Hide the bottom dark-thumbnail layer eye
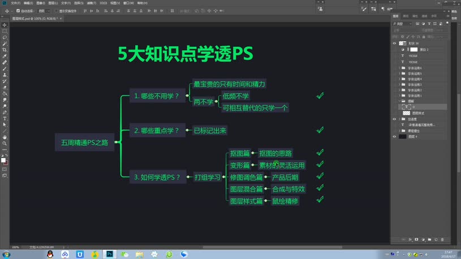This screenshot has width=461, height=259. (x=394, y=137)
